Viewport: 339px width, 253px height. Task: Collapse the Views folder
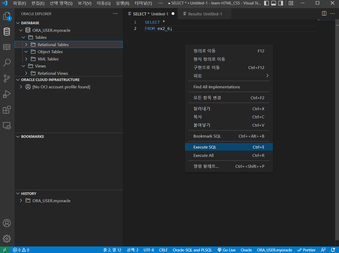pyautogui.click(x=23, y=66)
